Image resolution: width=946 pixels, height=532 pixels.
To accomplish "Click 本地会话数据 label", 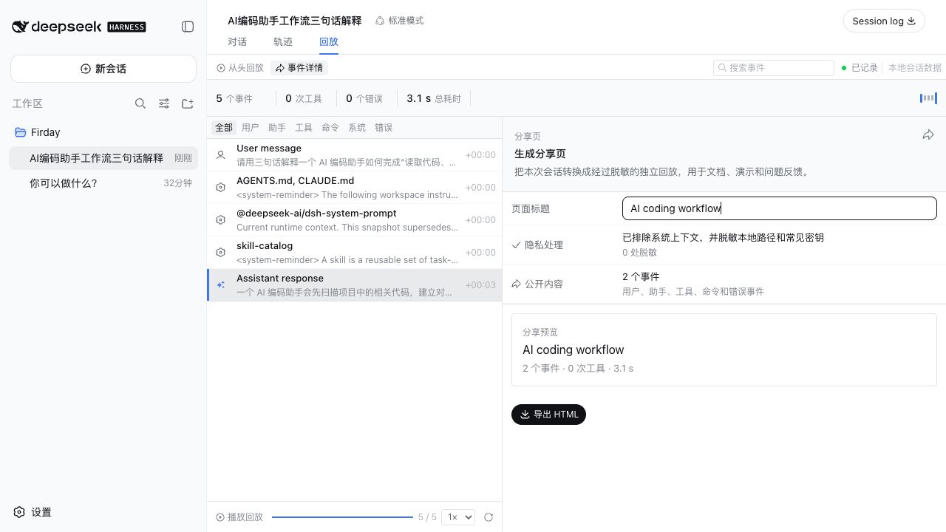I will (x=915, y=68).
